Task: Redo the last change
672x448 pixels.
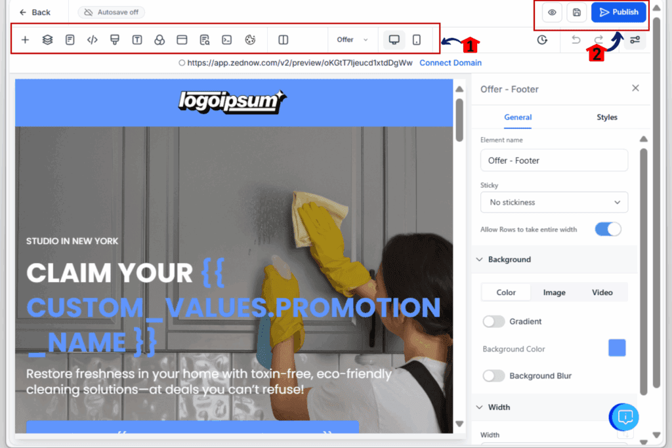Action: coord(598,40)
